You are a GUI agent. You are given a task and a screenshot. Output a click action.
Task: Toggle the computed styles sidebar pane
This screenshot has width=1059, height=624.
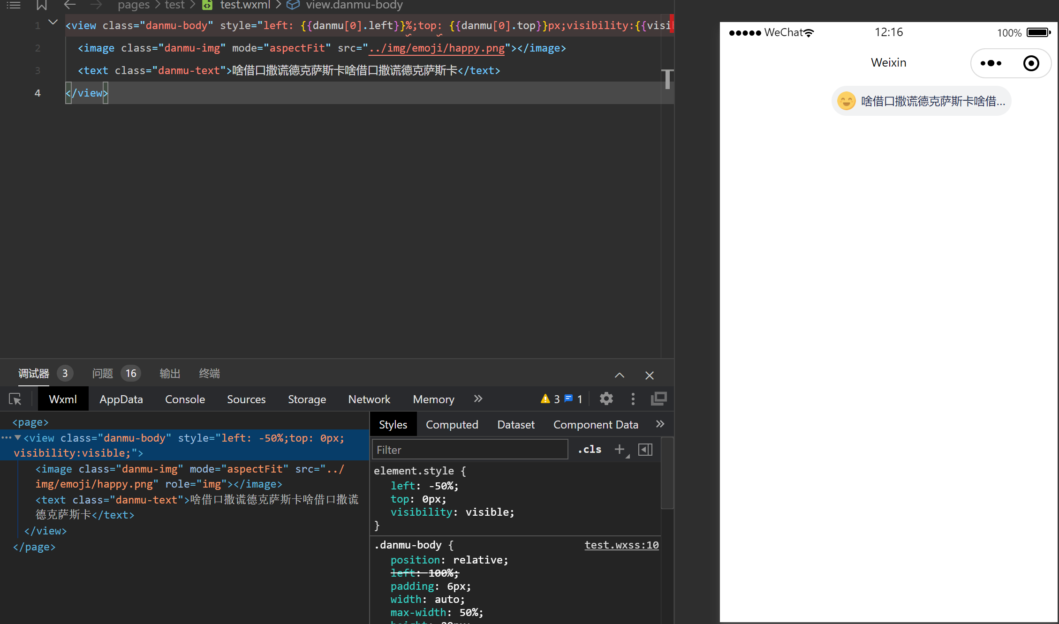tap(645, 449)
